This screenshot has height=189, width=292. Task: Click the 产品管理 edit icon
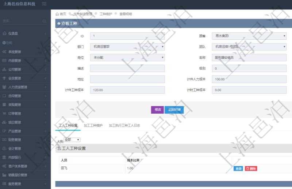pyautogui.click(x=4, y=131)
